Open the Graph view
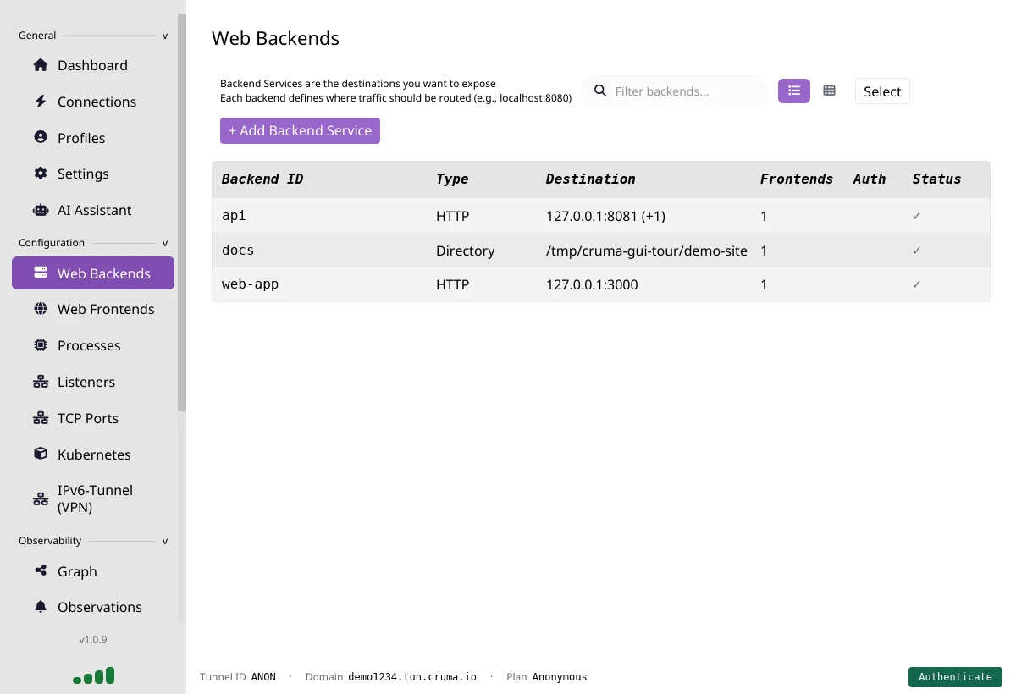 pyautogui.click(x=93, y=570)
